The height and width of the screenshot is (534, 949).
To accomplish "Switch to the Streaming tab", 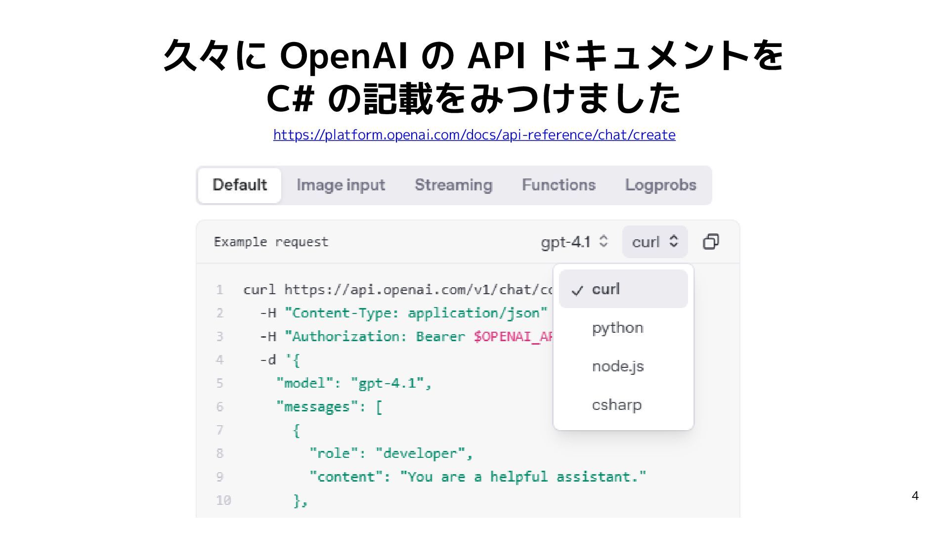I will [x=453, y=185].
